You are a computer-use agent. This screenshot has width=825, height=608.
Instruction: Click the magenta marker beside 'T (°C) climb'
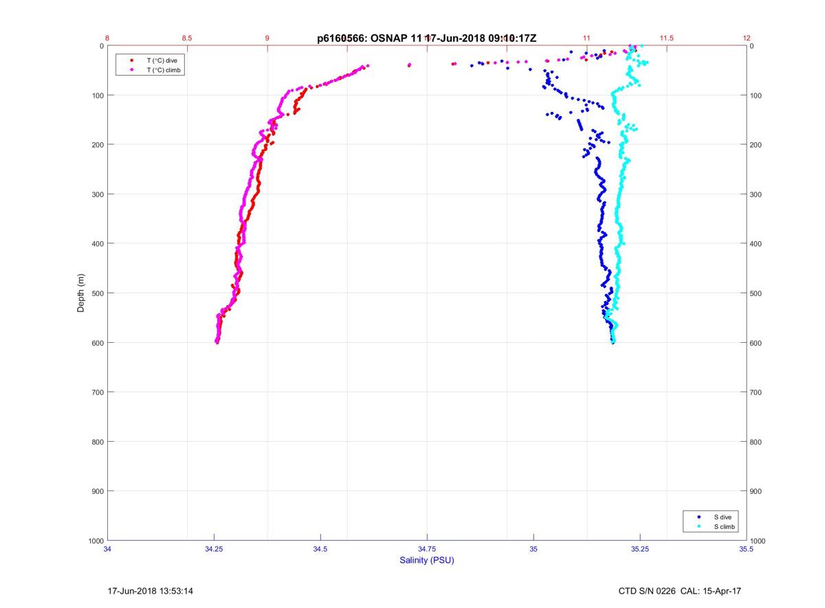point(131,70)
